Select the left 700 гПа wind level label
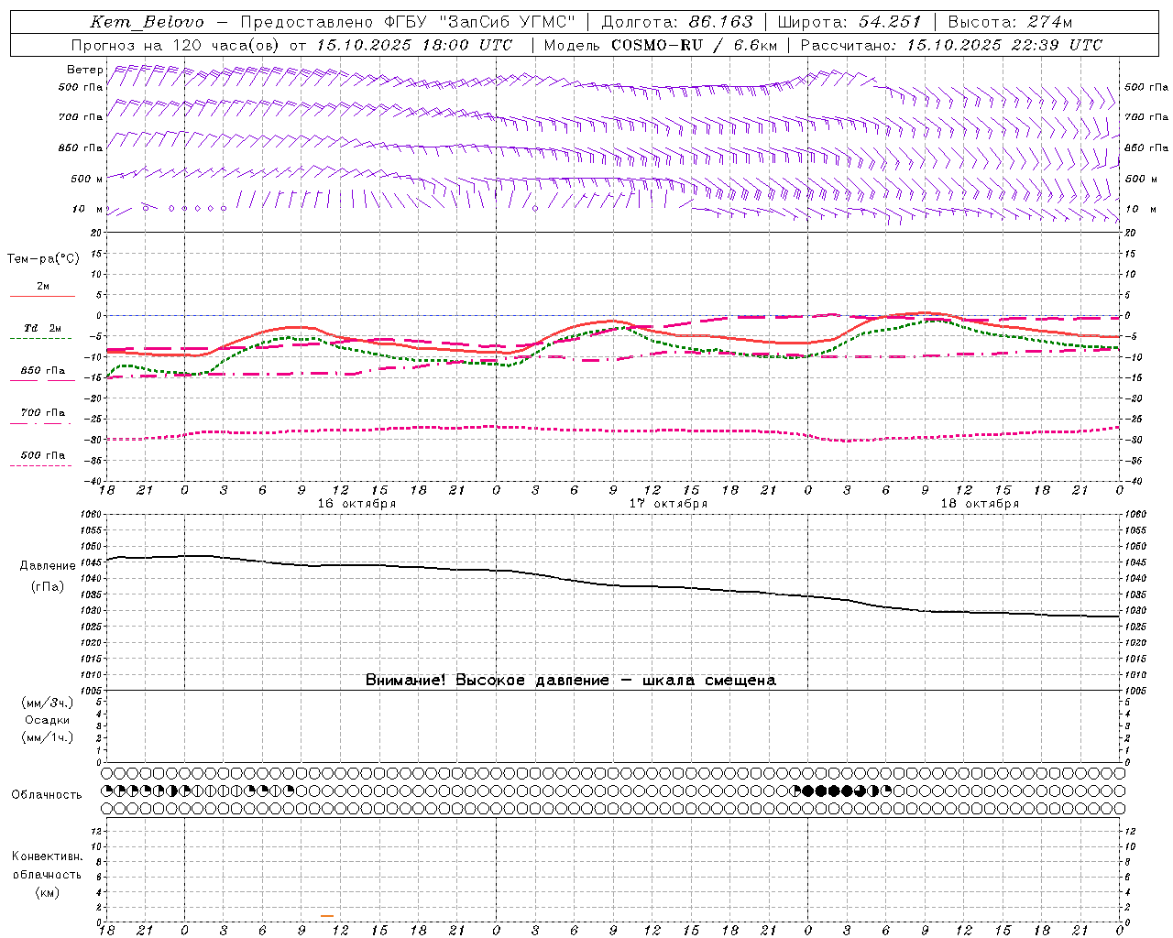 tap(81, 117)
